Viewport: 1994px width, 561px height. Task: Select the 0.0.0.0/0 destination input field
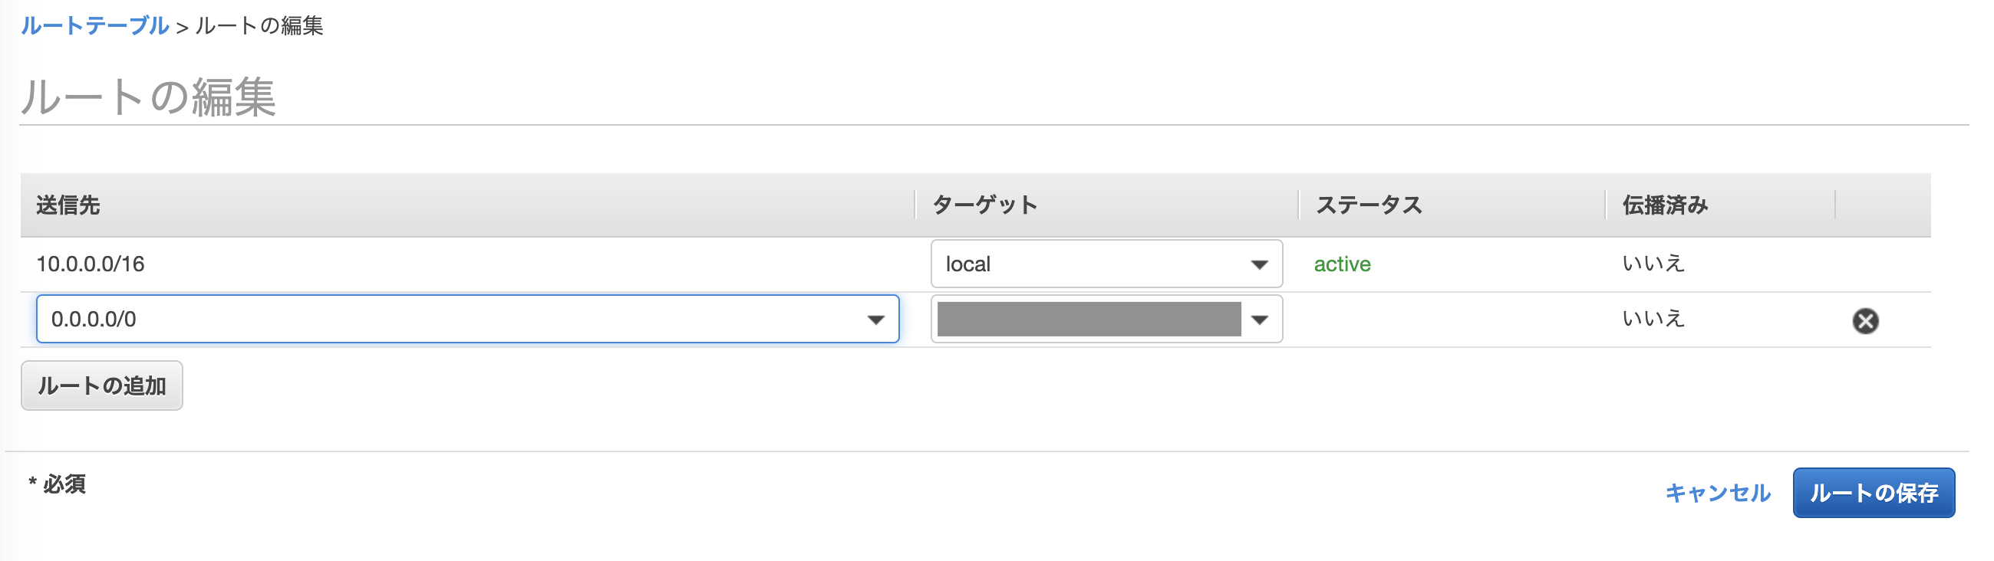click(x=310, y=318)
